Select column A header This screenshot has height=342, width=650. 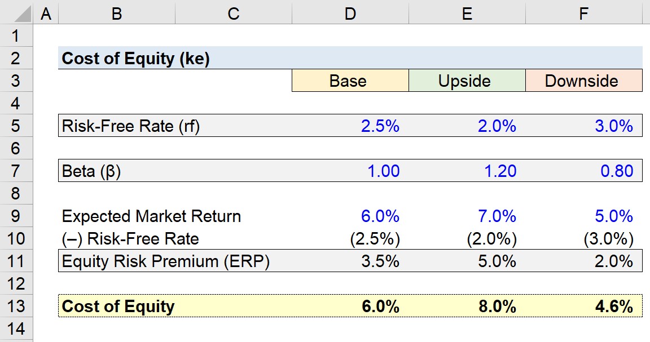click(x=46, y=12)
